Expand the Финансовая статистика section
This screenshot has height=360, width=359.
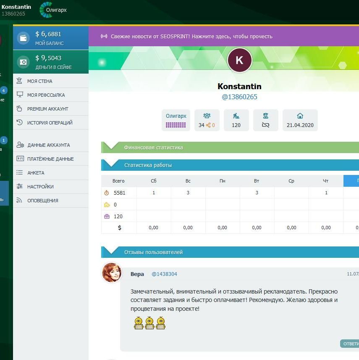230,147
